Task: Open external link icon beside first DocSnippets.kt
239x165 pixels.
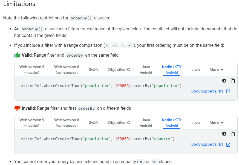Action: click(228, 91)
